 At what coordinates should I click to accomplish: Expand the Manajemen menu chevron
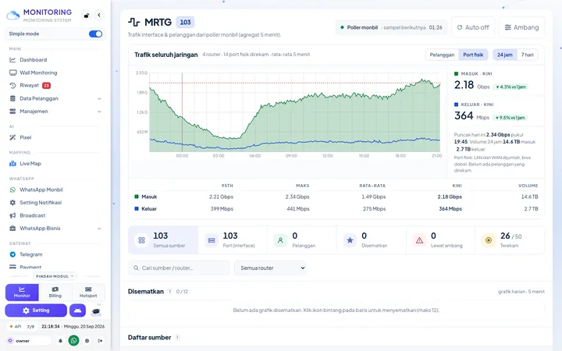point(99,112)
